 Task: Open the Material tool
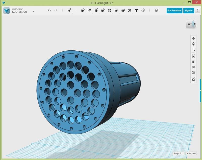click(156, 10)
